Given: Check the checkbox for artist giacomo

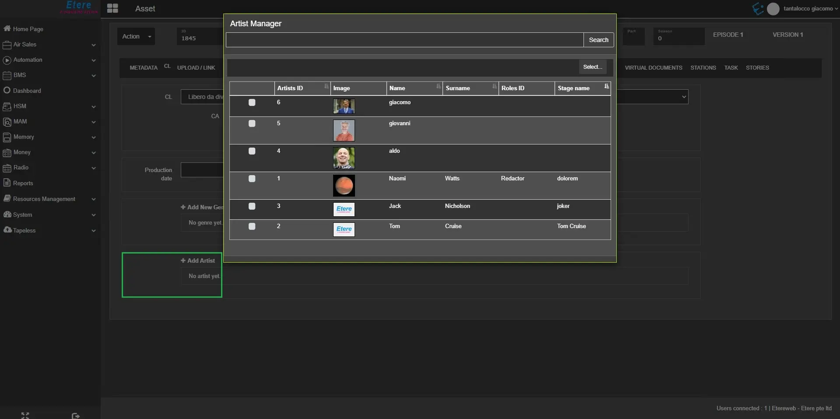Looking at the screenshot, I should 252,102.
